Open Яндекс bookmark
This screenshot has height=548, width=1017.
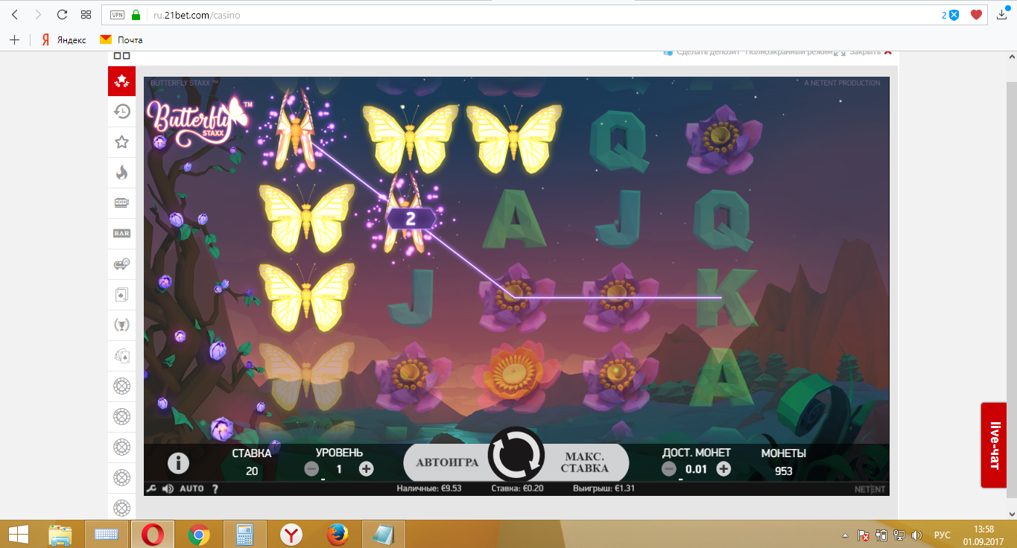point(64,39)
